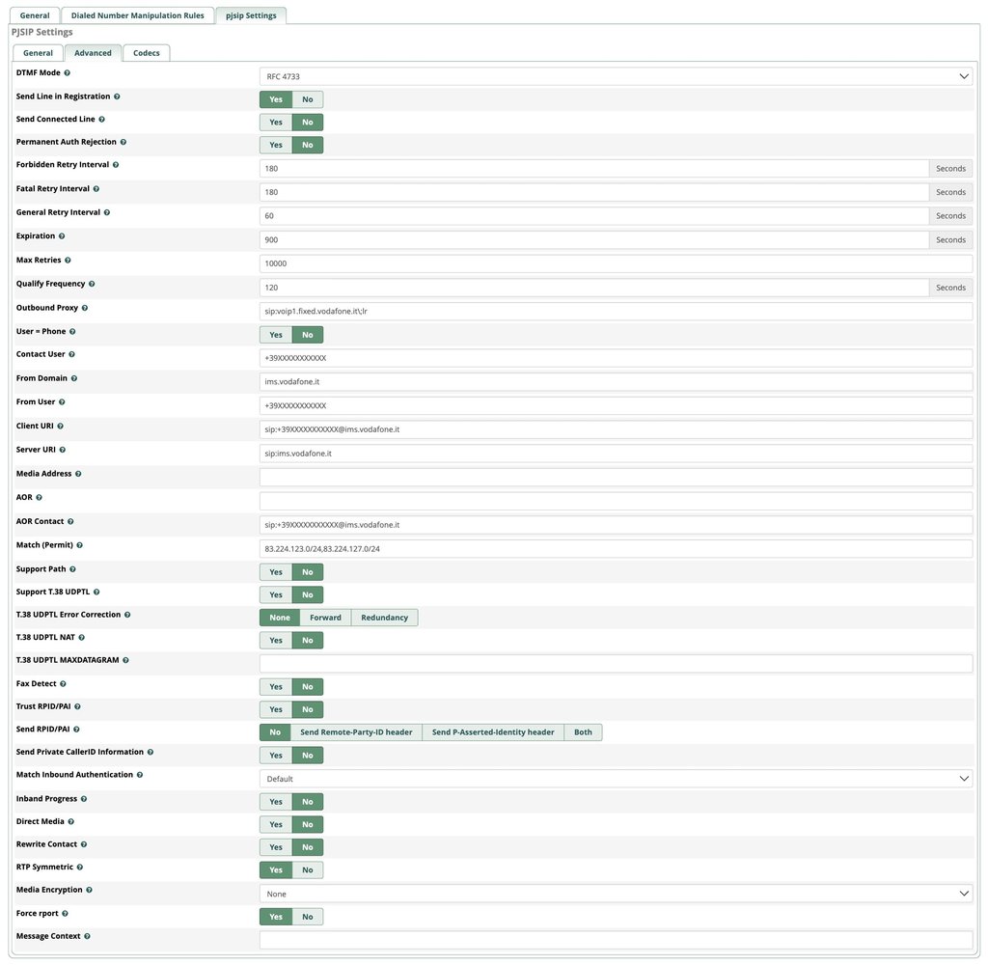Open the Codecs sub-tab
The height and width of the screenshot is (965, 988).
(x=147, y=53)
